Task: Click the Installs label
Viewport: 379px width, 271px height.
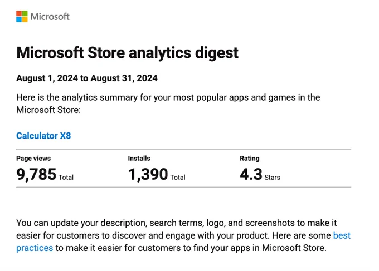Action: pos(139,158)
